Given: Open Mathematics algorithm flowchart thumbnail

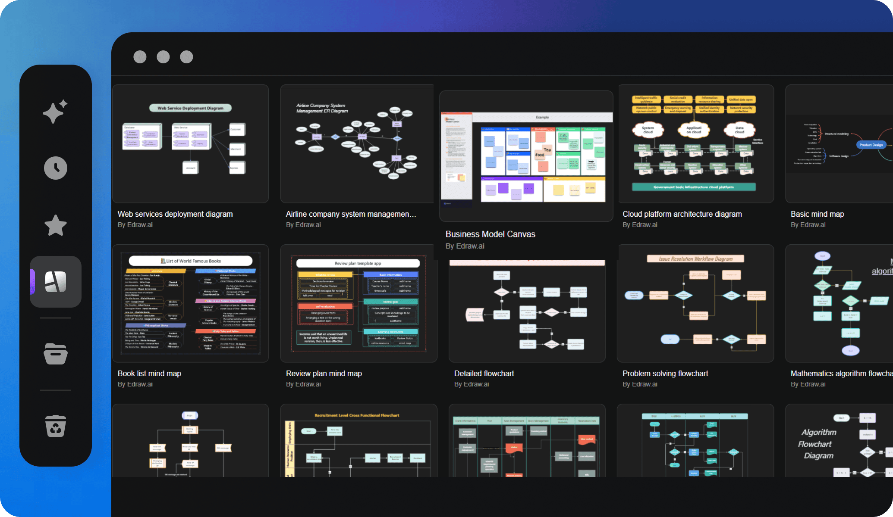Looking at the screenshot, I should coord(839,303).
